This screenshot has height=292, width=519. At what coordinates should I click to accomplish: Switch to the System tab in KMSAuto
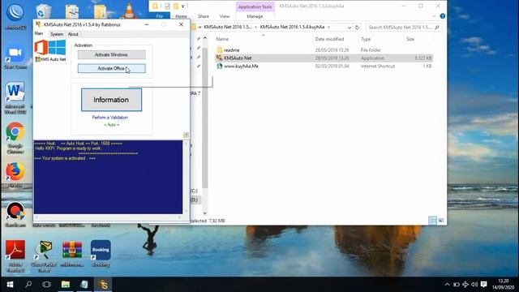(x=57, y=34)
